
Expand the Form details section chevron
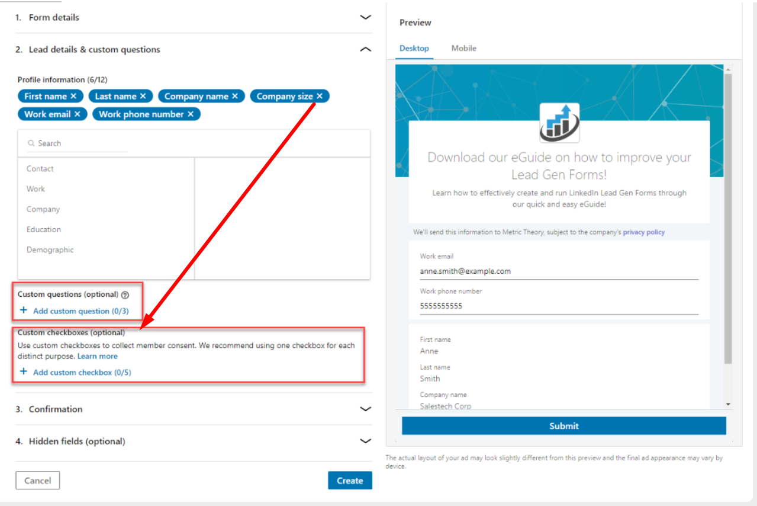pyautogui.click(x=366, y=18)
